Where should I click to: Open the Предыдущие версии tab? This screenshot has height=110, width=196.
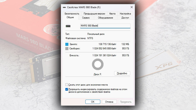pos(94,14)
